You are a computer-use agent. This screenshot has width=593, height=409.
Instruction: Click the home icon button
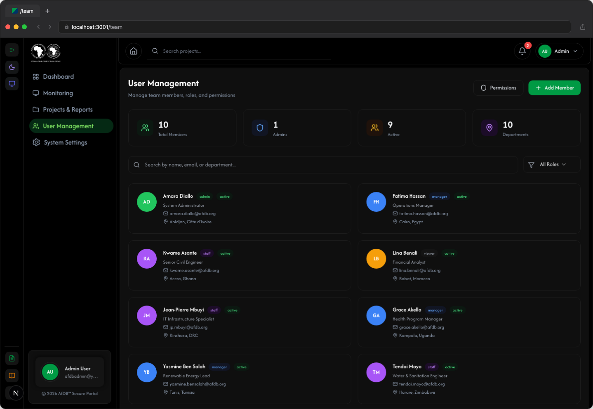point(134,51)
